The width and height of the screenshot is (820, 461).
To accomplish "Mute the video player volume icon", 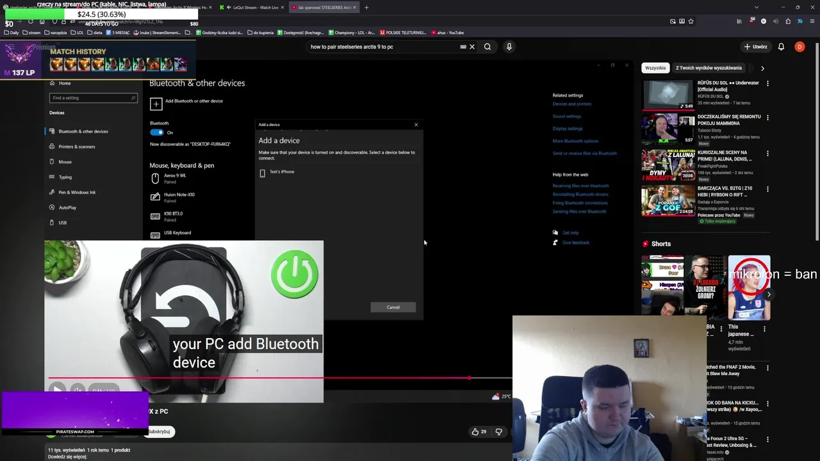I will tap(78, 389).
